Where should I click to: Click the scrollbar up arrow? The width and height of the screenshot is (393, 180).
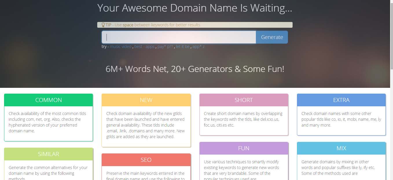pyautogui.click(x=391, y=2)
